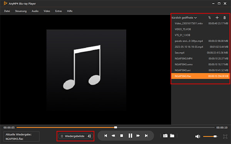Screen dimensions: 231x144
Task: Maximize the player window
Action: [x=219, y=3]
